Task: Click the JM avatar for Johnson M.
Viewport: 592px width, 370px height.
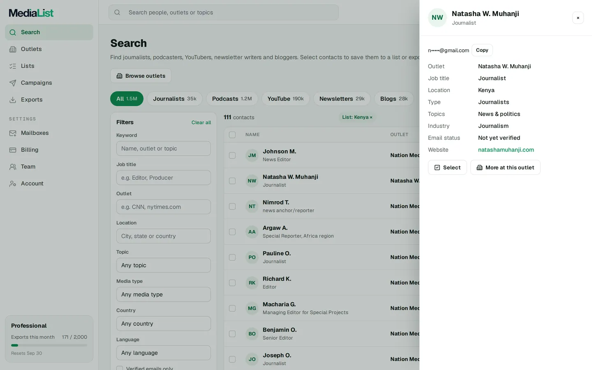Action: tap(252, 155)
